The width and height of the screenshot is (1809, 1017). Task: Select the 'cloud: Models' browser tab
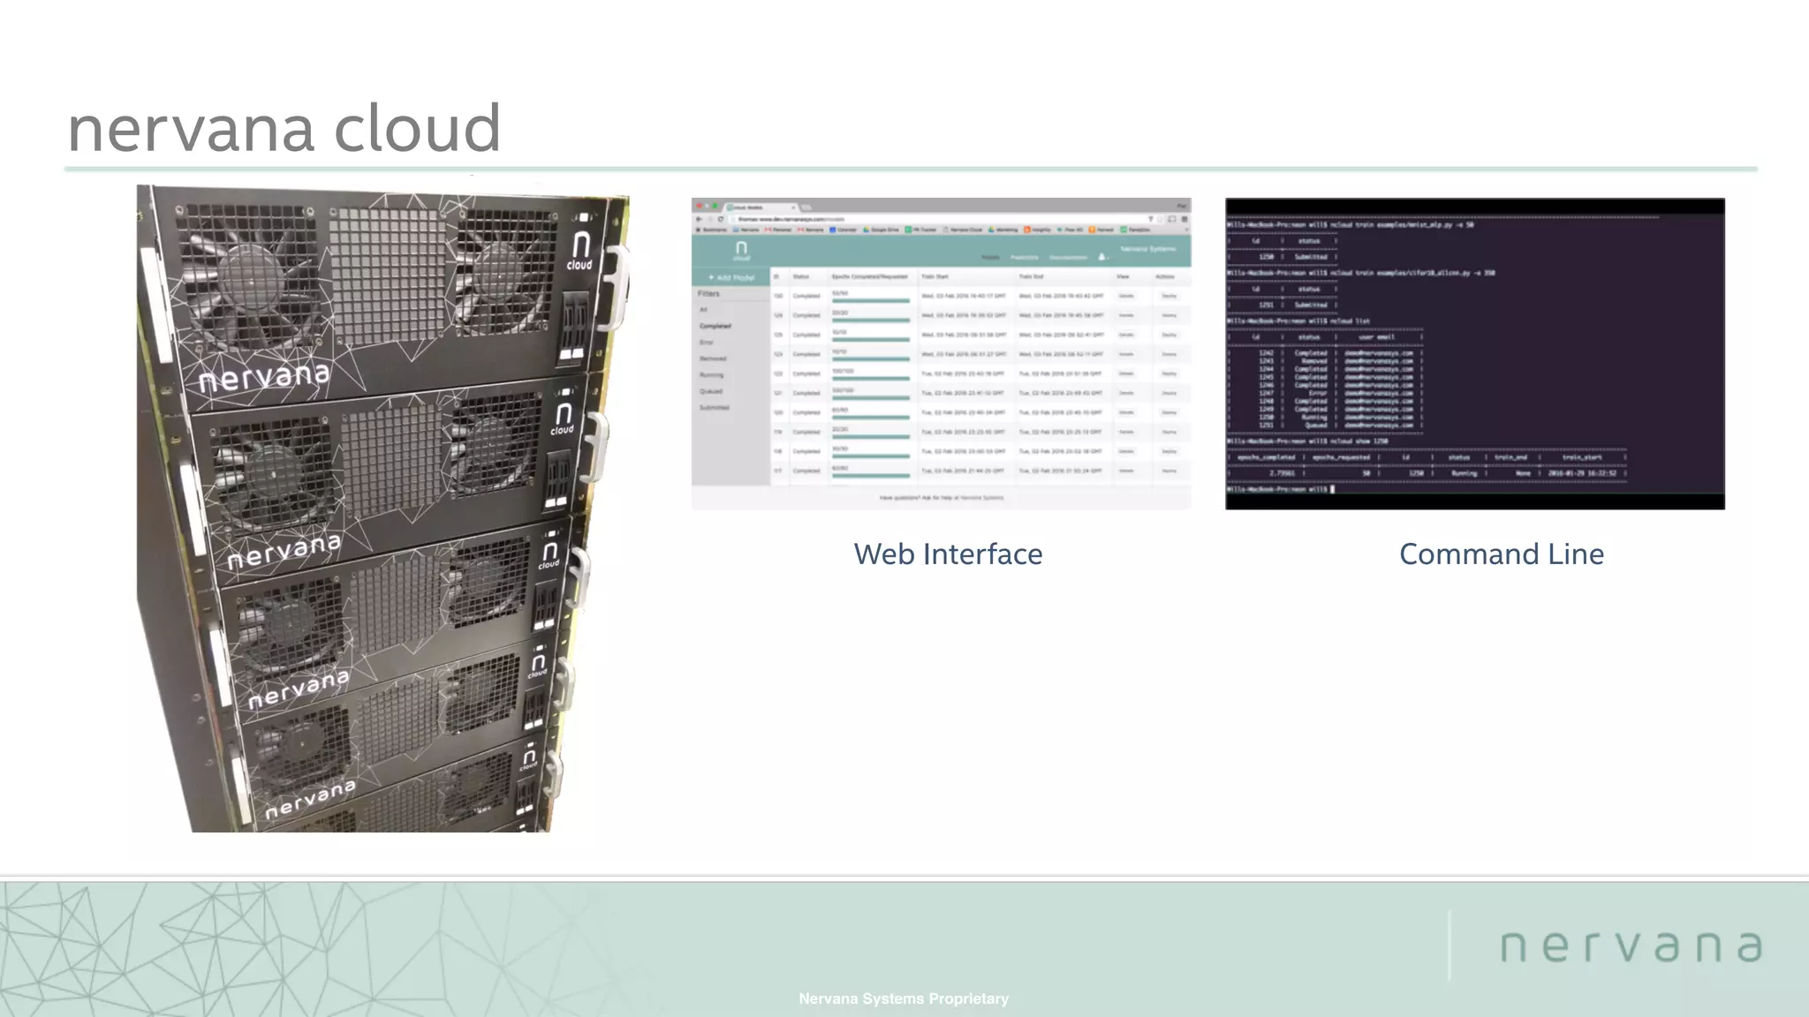[x=760, y=207]
